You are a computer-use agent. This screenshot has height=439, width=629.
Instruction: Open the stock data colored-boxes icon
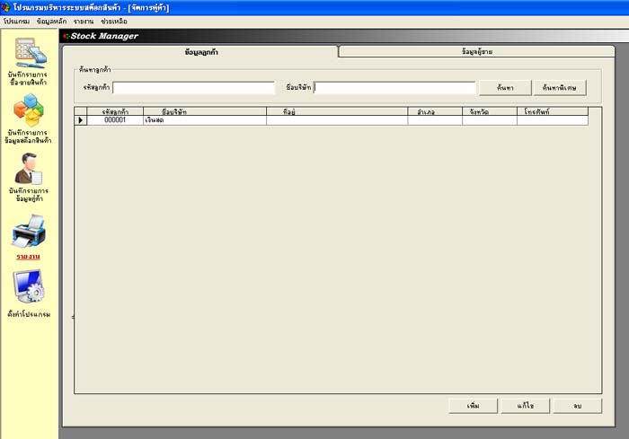(x=28, y=110)
